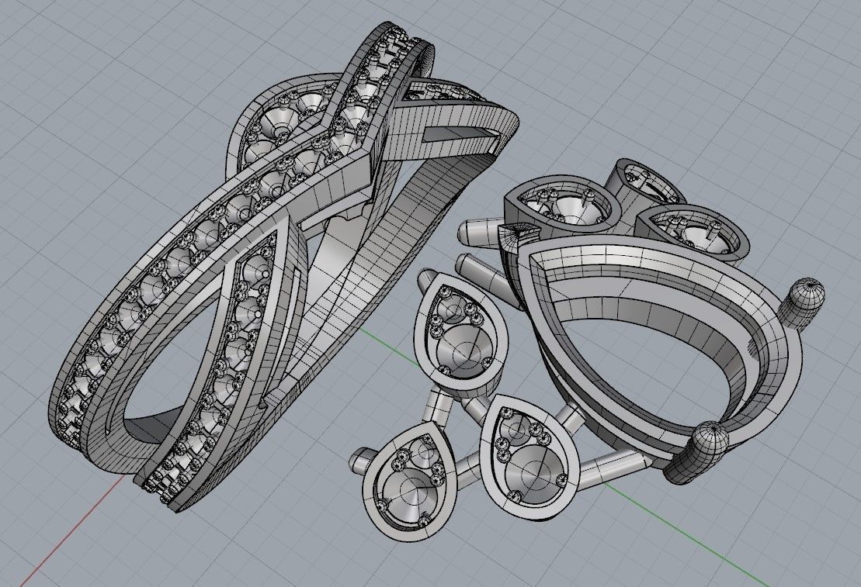Select the rod stub protruding left of the lower-left bezel

[x=362, y=461]
